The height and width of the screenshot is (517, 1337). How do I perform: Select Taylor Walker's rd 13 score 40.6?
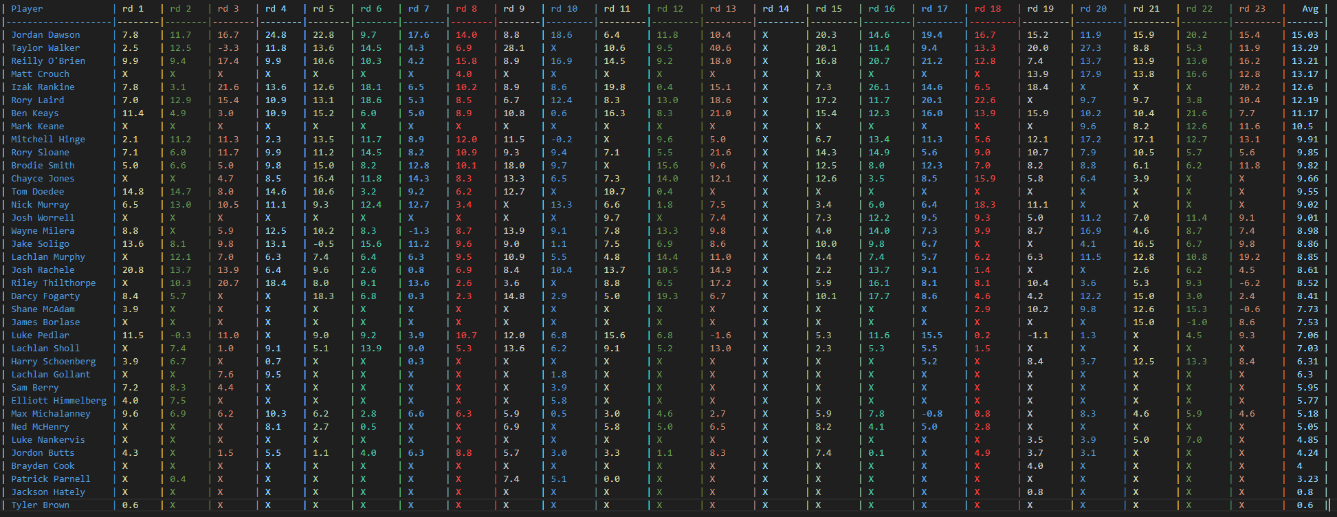pyautogui.click(x=720, y=48)
